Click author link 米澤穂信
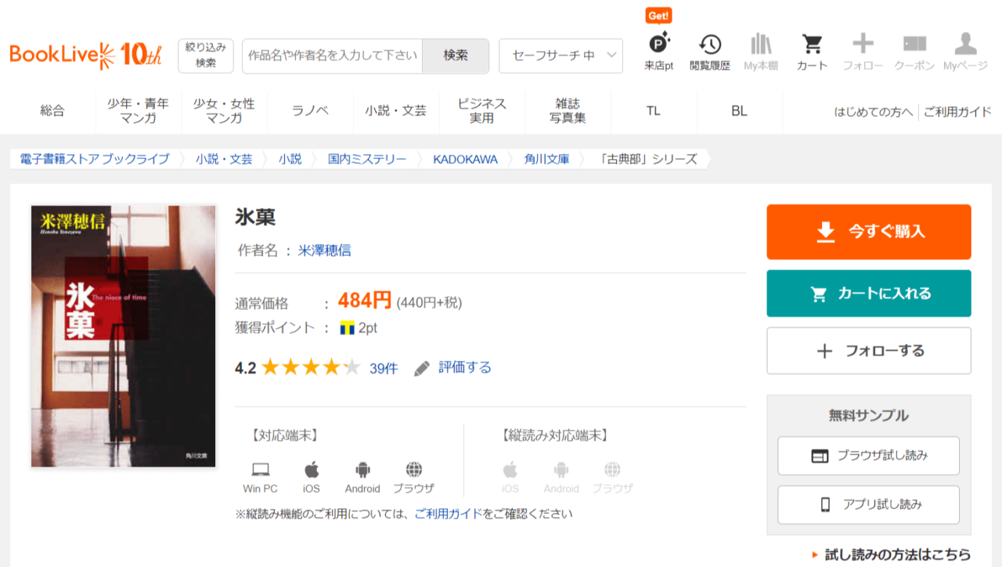The width and height of the screenshot is (1002, 567). pos(324,251)
